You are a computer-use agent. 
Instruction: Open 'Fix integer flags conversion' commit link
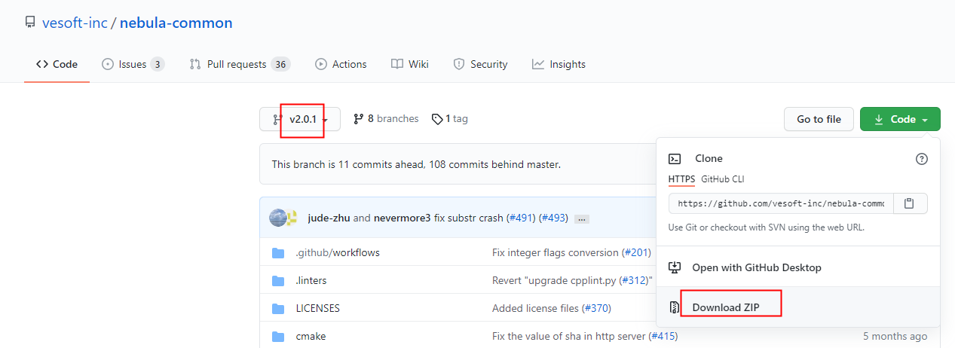[x=556, y=252]
